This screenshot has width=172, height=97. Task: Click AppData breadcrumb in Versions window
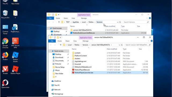[76, 22]
